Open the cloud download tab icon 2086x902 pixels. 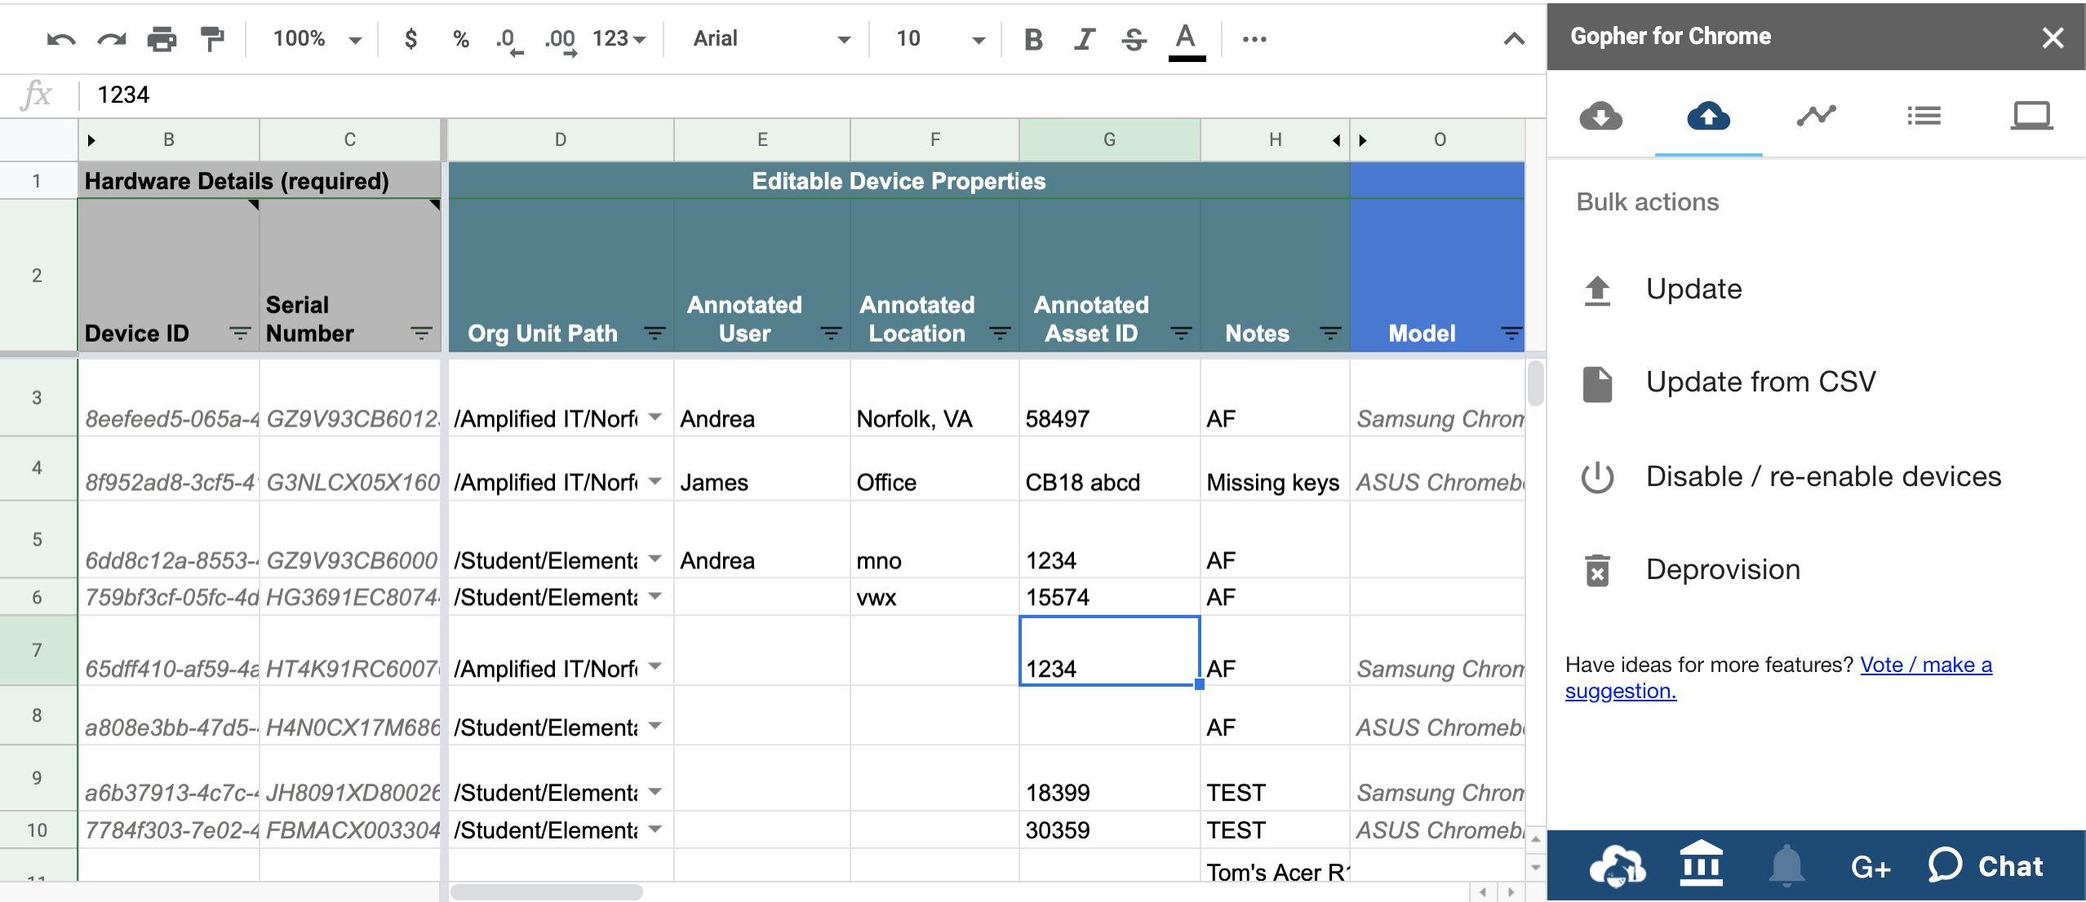coord(1600,116)
